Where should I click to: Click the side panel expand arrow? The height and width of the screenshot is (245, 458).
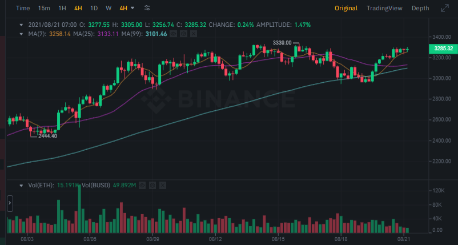coord(10,203)
